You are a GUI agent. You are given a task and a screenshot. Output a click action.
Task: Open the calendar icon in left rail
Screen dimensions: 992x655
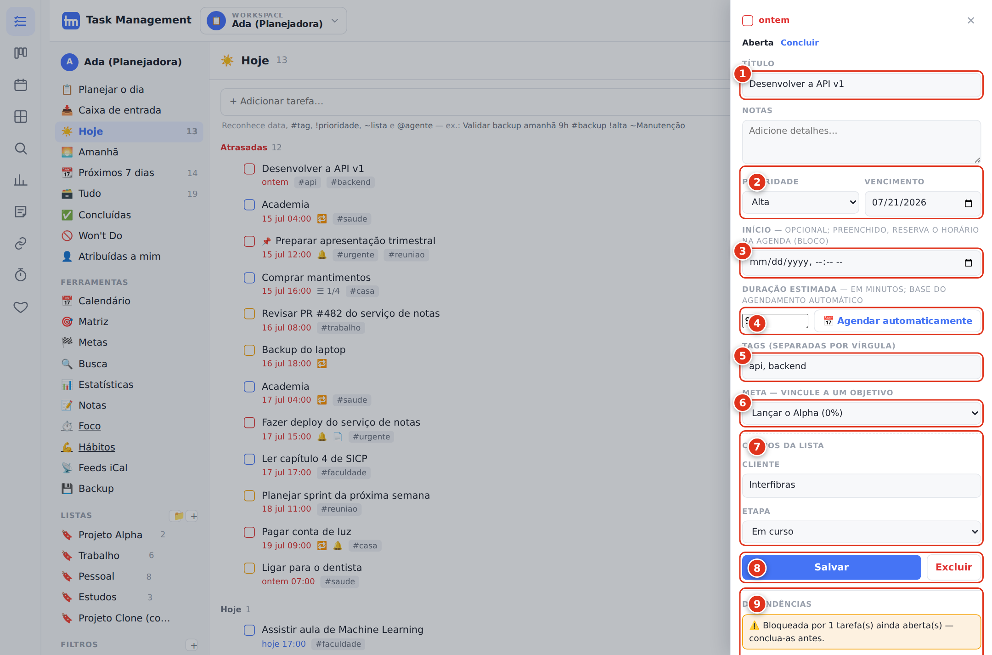(x=21, y=85)
